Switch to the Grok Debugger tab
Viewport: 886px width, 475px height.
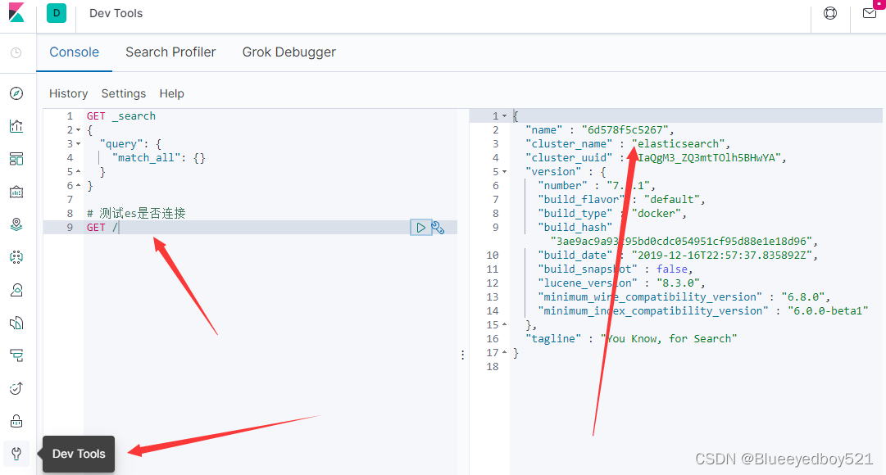[289, 52]
